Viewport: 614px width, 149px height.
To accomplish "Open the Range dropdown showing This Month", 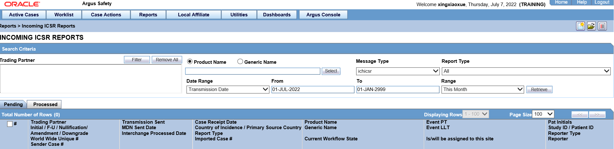I will click(x=483, y=89).
